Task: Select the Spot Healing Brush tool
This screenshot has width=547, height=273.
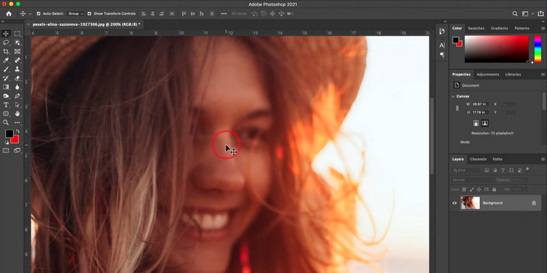Action: pyautogui.click(x=17, y=60)
